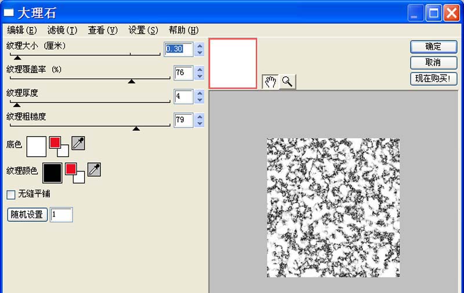Select the magnifier zoom tool

(x=287, y=82)
